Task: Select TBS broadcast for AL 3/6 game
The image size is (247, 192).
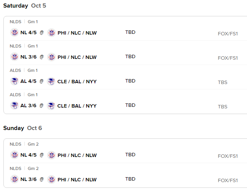Action: 223,107
